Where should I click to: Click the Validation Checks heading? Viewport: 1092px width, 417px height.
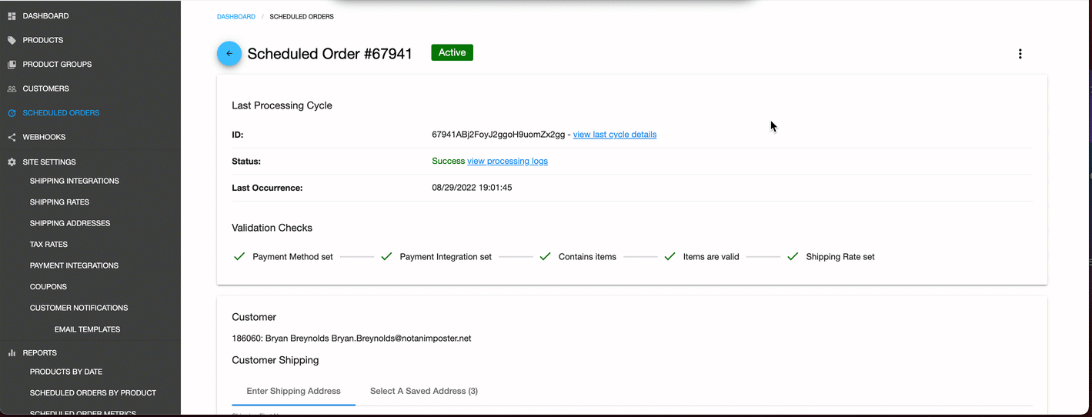click(x=272, y=228)
